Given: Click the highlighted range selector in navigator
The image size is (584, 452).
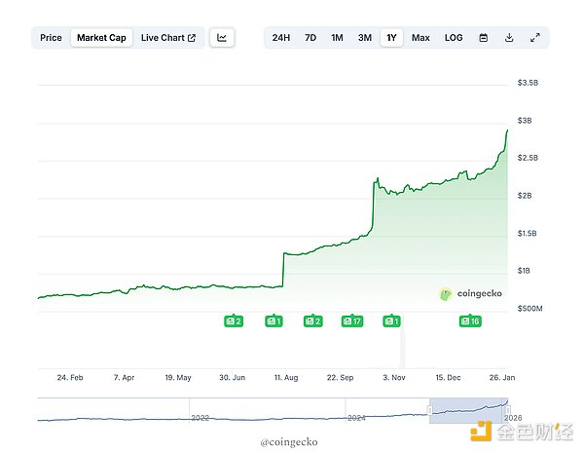Looking at the screenshot, I should (469, 411).
